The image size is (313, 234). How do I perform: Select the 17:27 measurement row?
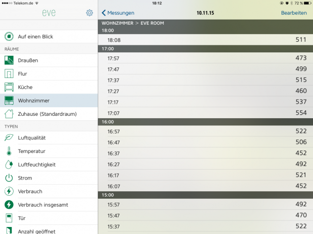pyautogui.click(x=205, y=91)
